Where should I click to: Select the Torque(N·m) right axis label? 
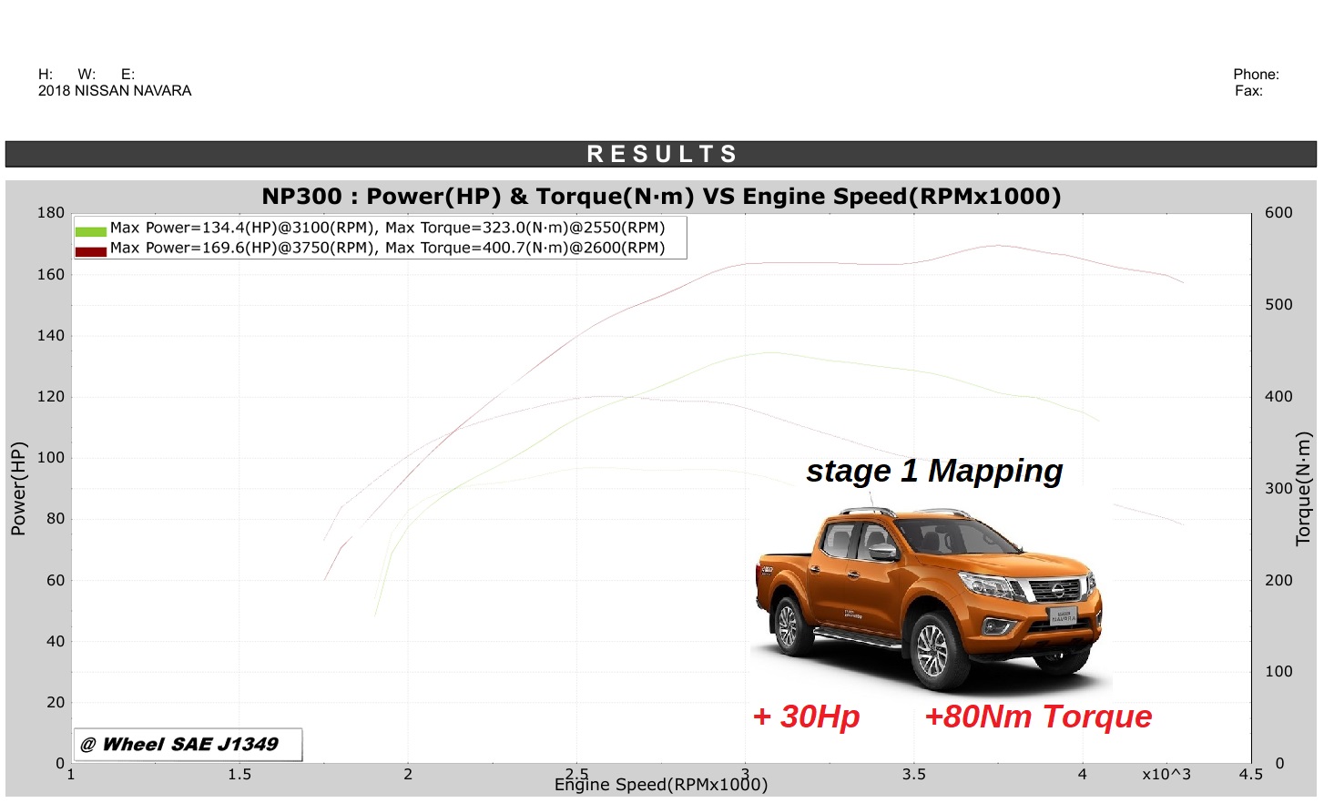pyautogui.click(x=1306, y=489)
